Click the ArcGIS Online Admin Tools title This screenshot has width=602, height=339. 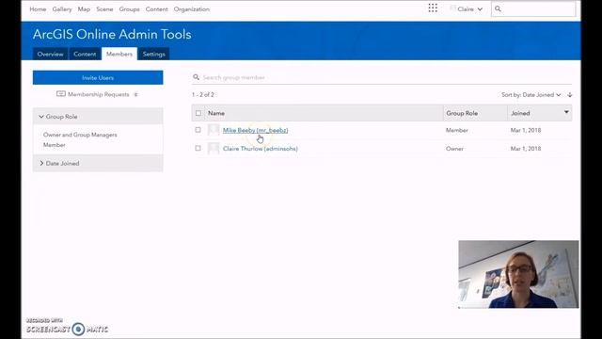point(112,34)
